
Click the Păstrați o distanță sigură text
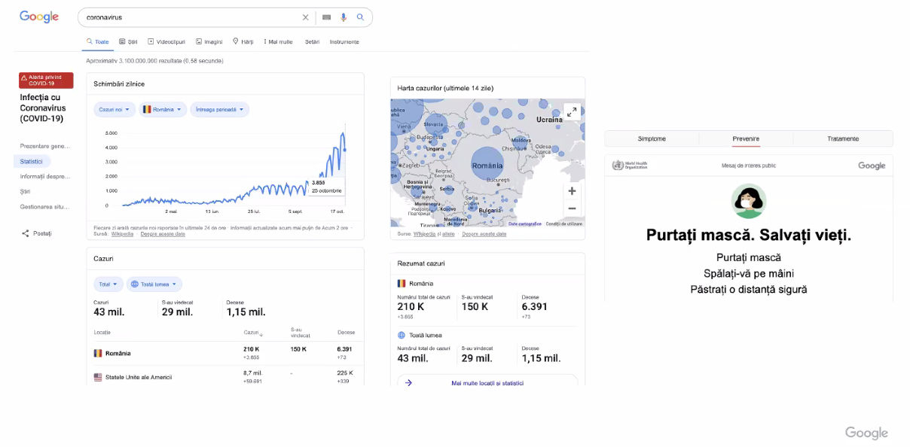pyautogui.click(x=749, y=290)
